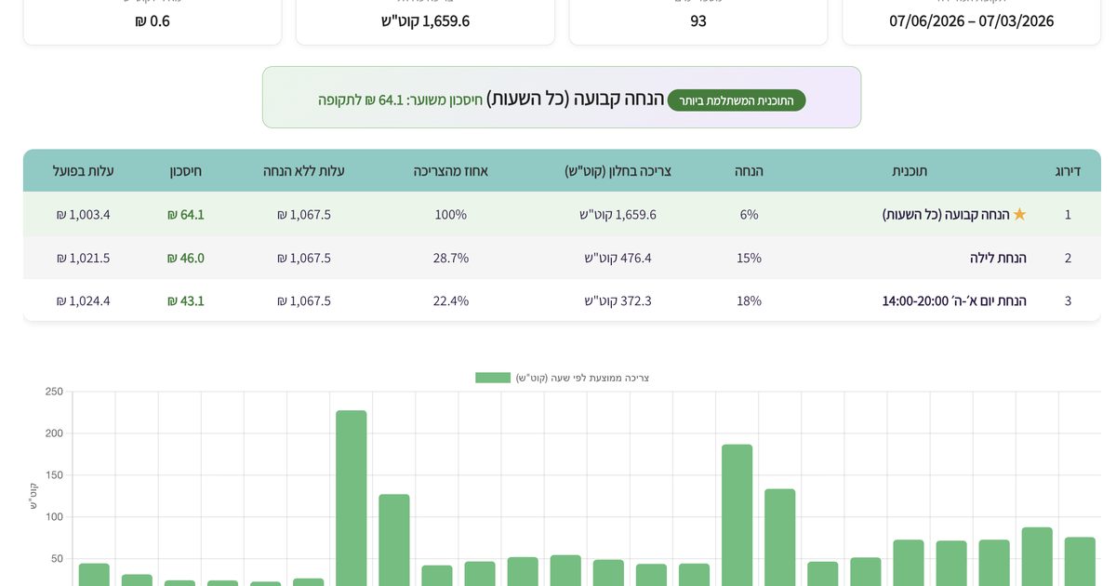The height and width of the screenshot is (586, 1116).
Task: Click the chart bar peaking near 185 kWh
Action: [737, 515]
